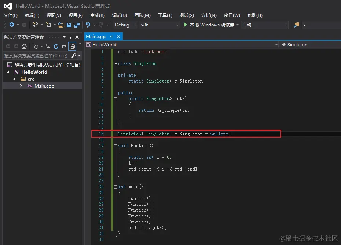Open Solution Explorer window options dropdown arrow

point(64,37)
